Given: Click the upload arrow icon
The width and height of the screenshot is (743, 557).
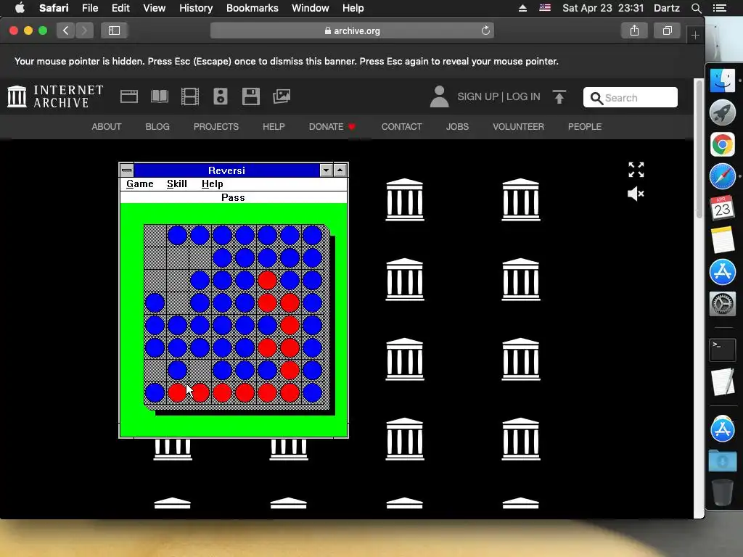Looking at the screenshot, I should 559,96.
